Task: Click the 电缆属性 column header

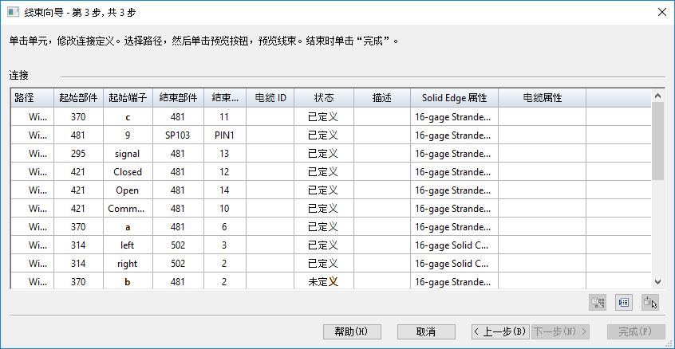Action: 542,98
